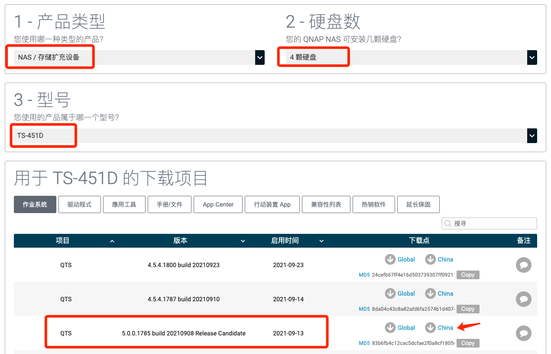Open the comment bubble for the 4.5.4.1787 row
The height and width of the screenshot is (354, 551).
click(x=523, y=299)
